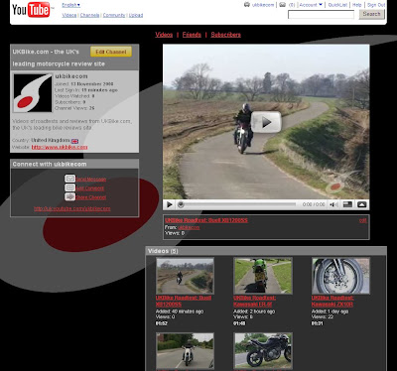397x371 pixels.
Task: Open the QuickList link
Action: pos(337,5)
